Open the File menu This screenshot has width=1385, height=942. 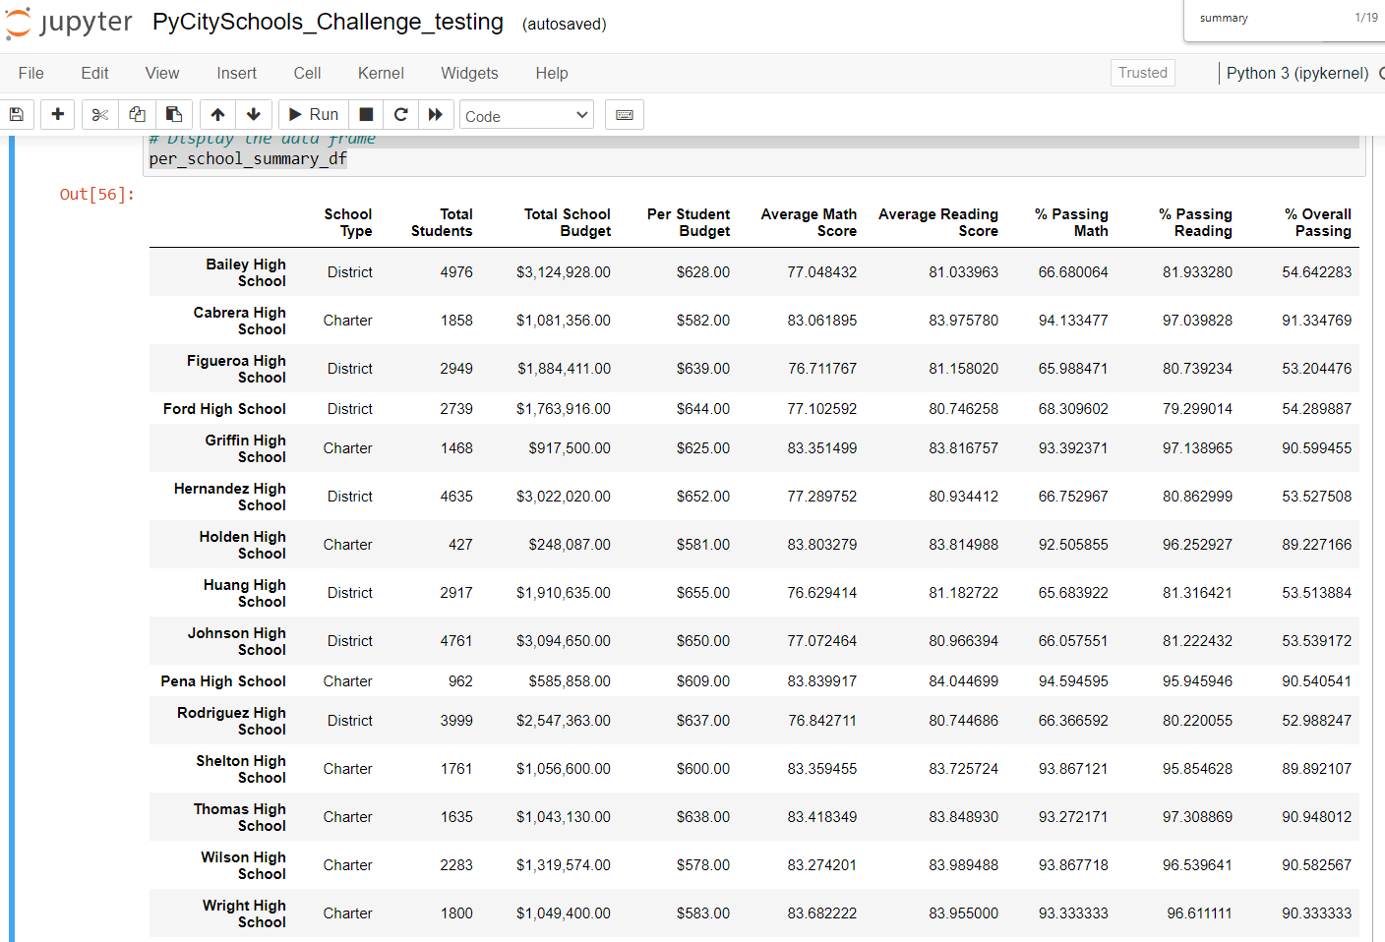[31, 74]
